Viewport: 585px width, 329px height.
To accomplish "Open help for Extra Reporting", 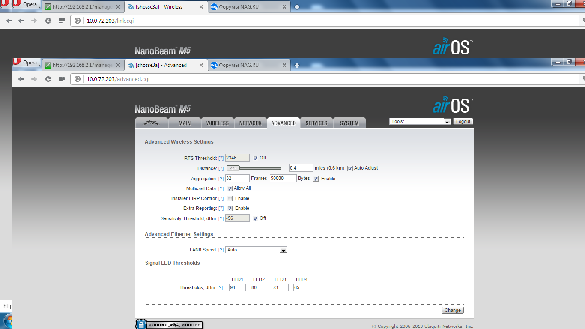I will pos(221,209).
